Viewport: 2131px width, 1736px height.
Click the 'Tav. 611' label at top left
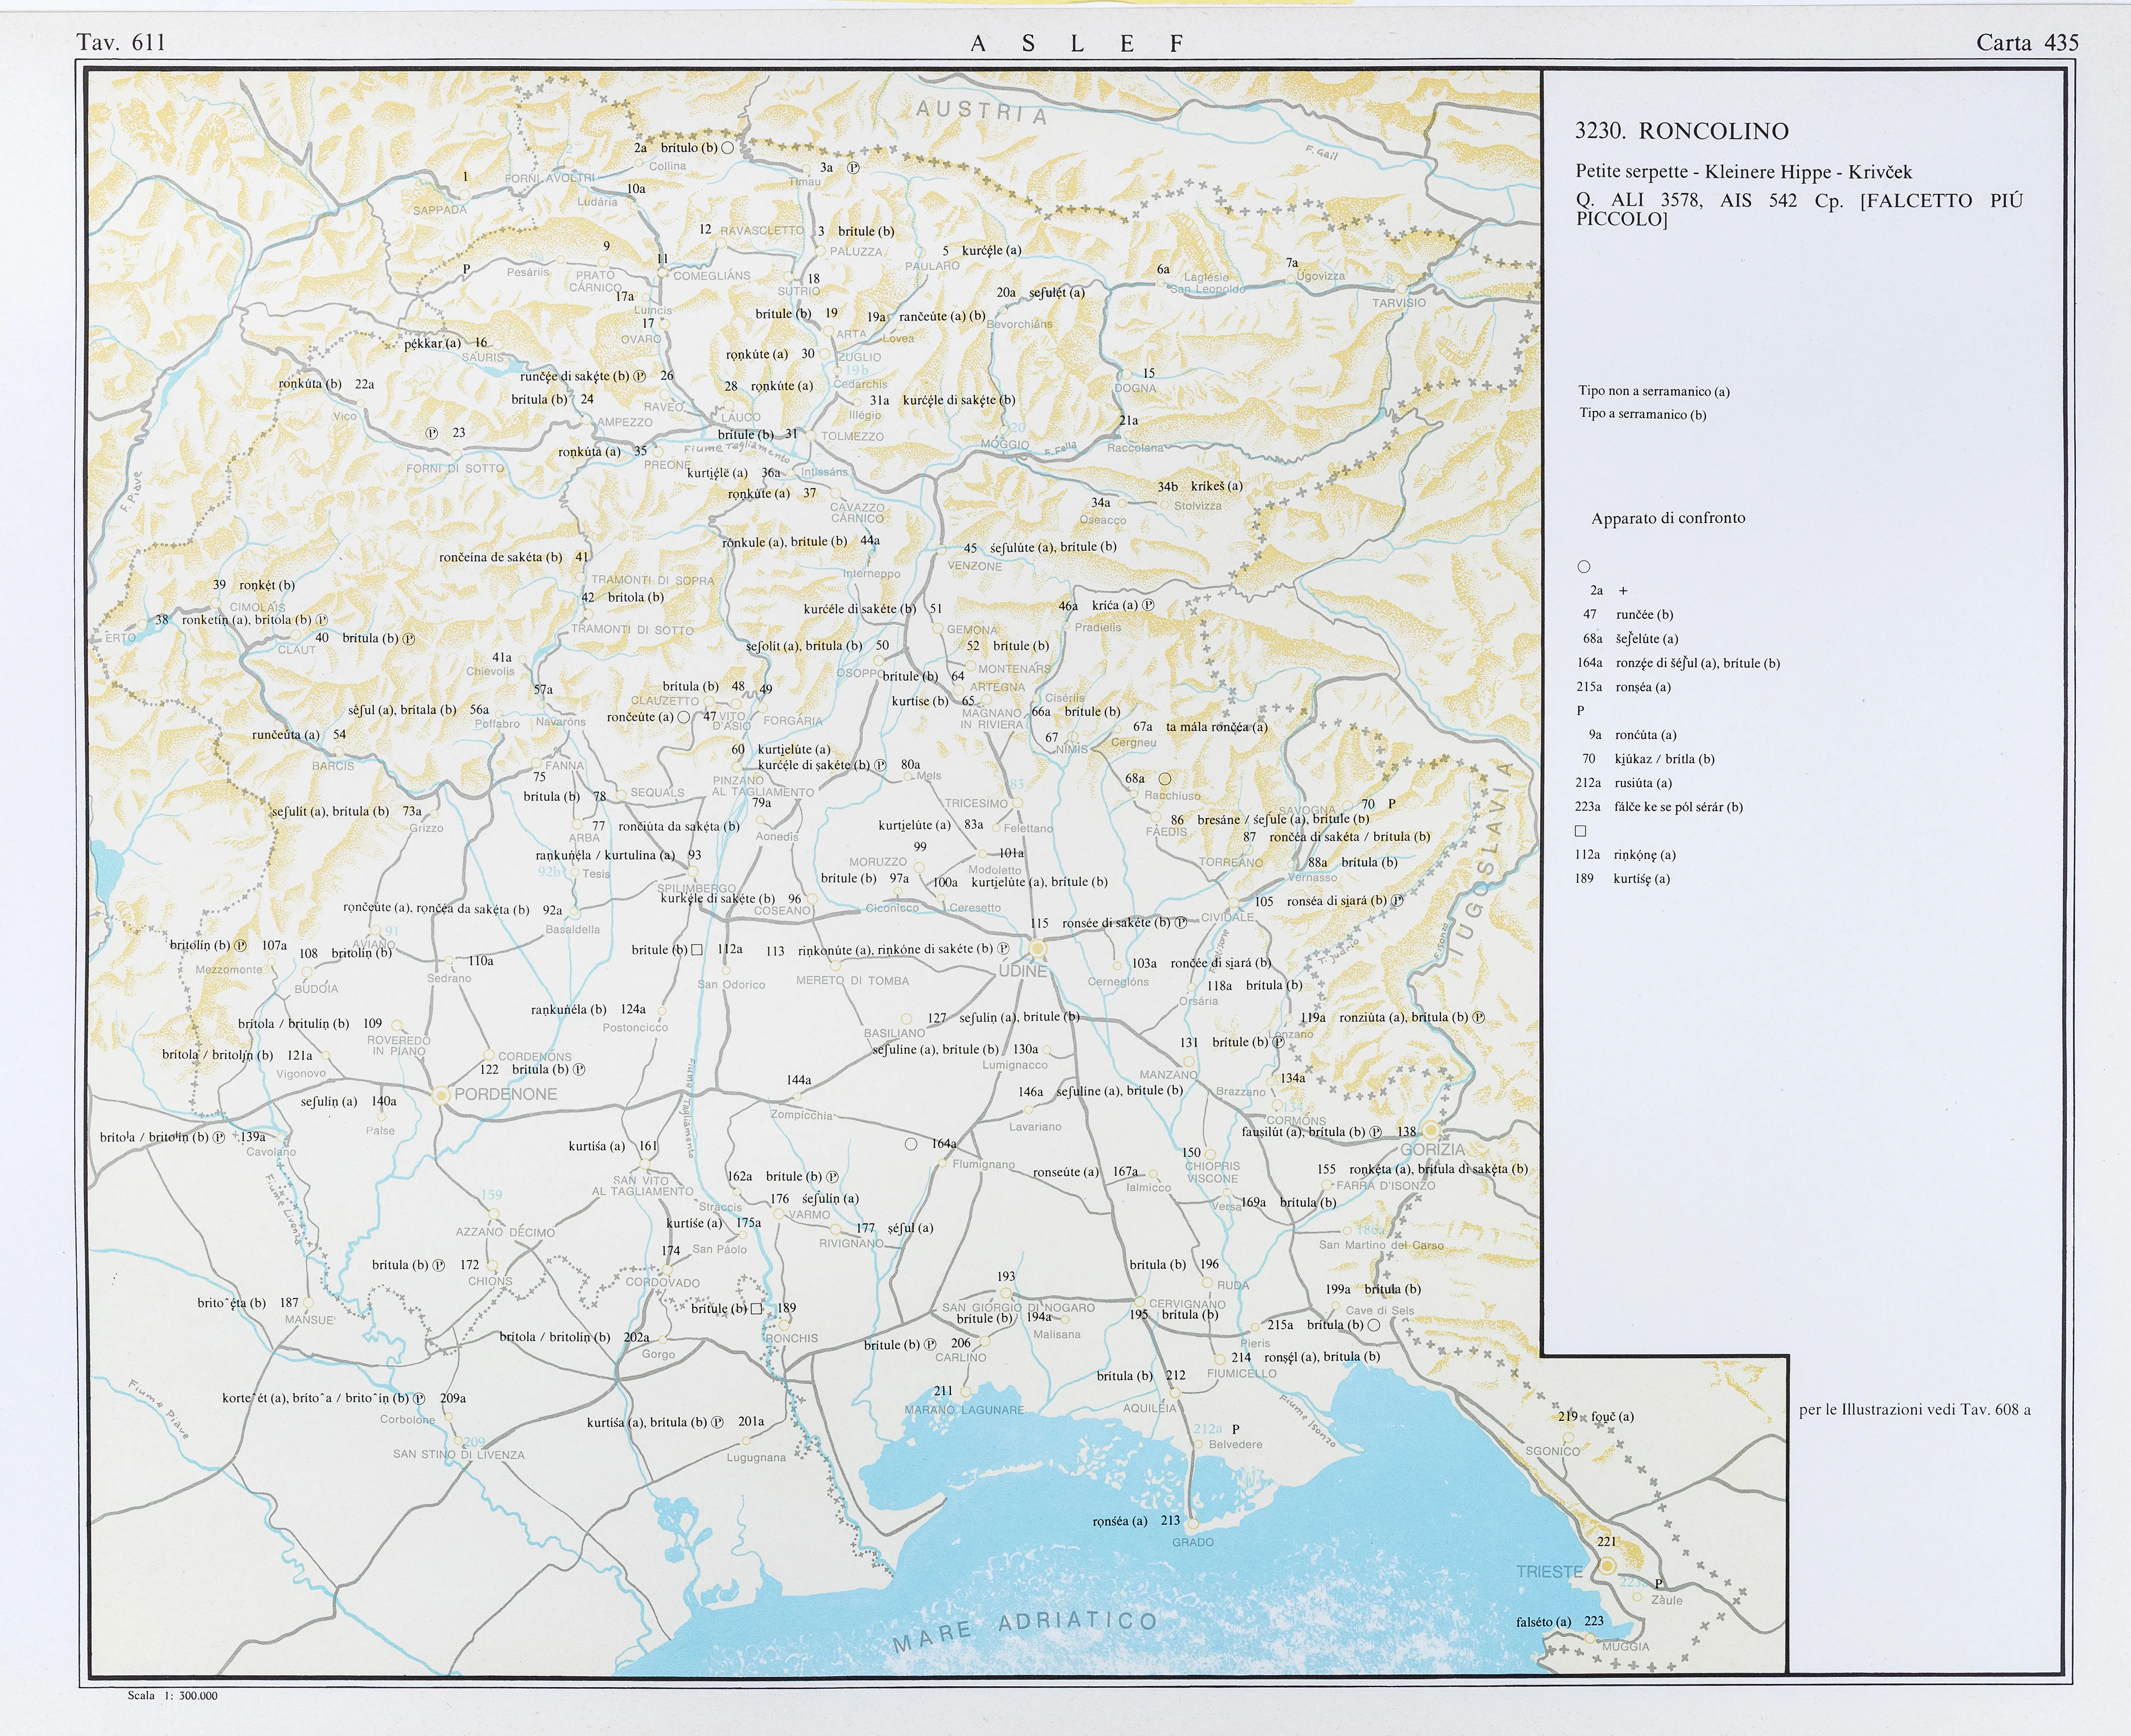[120, 42]
